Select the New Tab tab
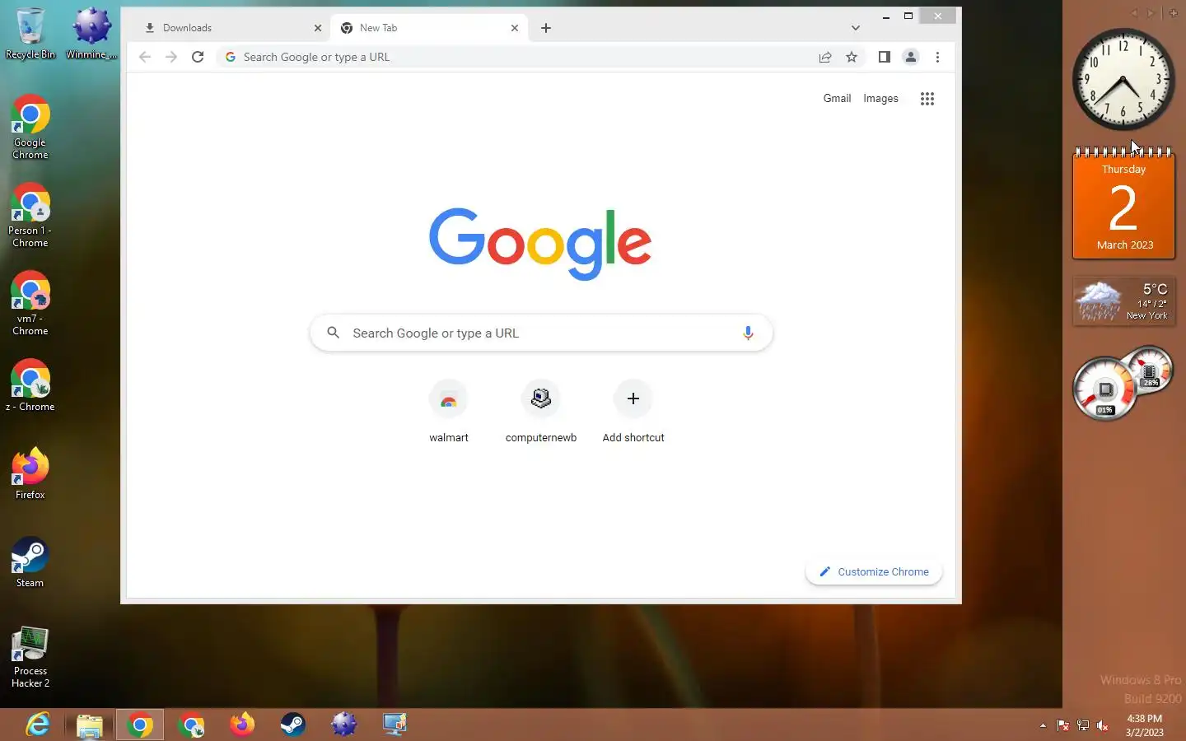 coord(428,28)
